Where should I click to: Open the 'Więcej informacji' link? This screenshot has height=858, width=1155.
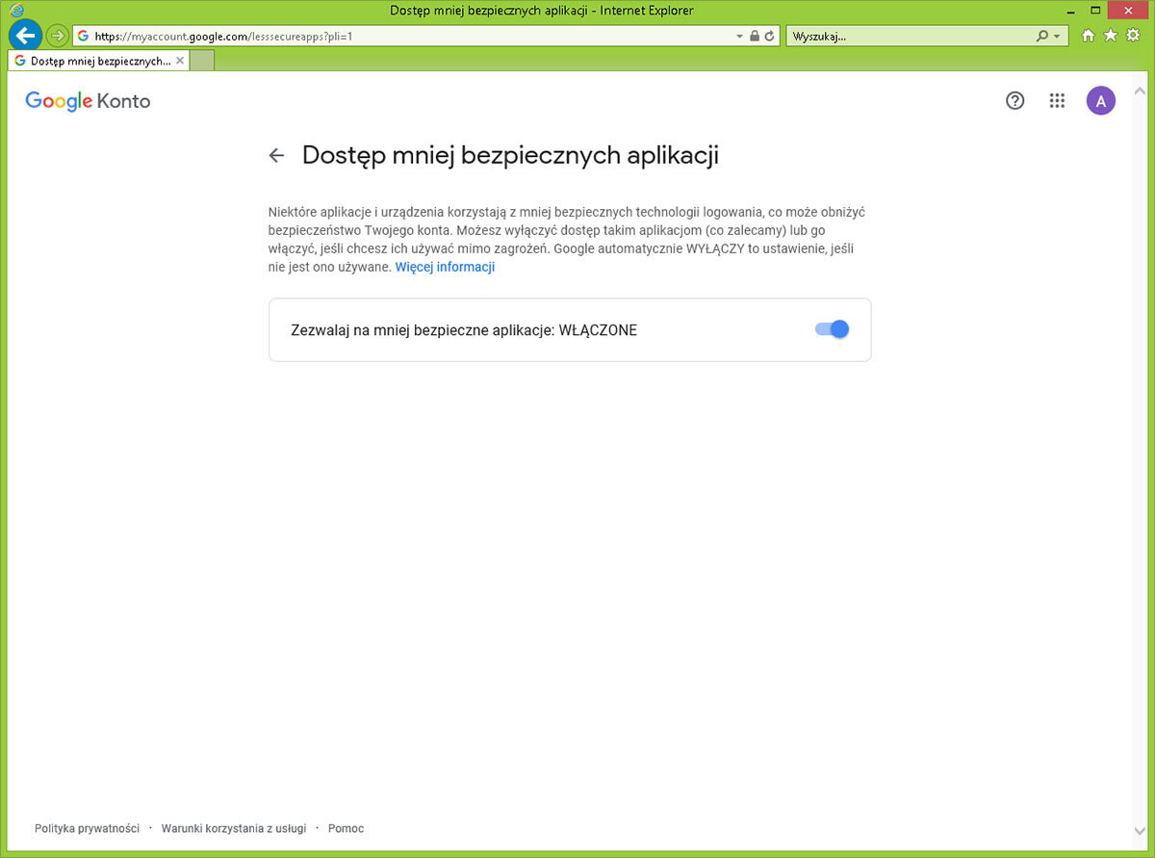point(445,267)
